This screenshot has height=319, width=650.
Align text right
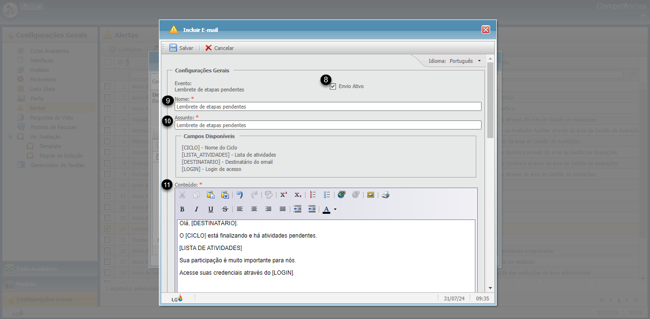click(x=268, y=209)
